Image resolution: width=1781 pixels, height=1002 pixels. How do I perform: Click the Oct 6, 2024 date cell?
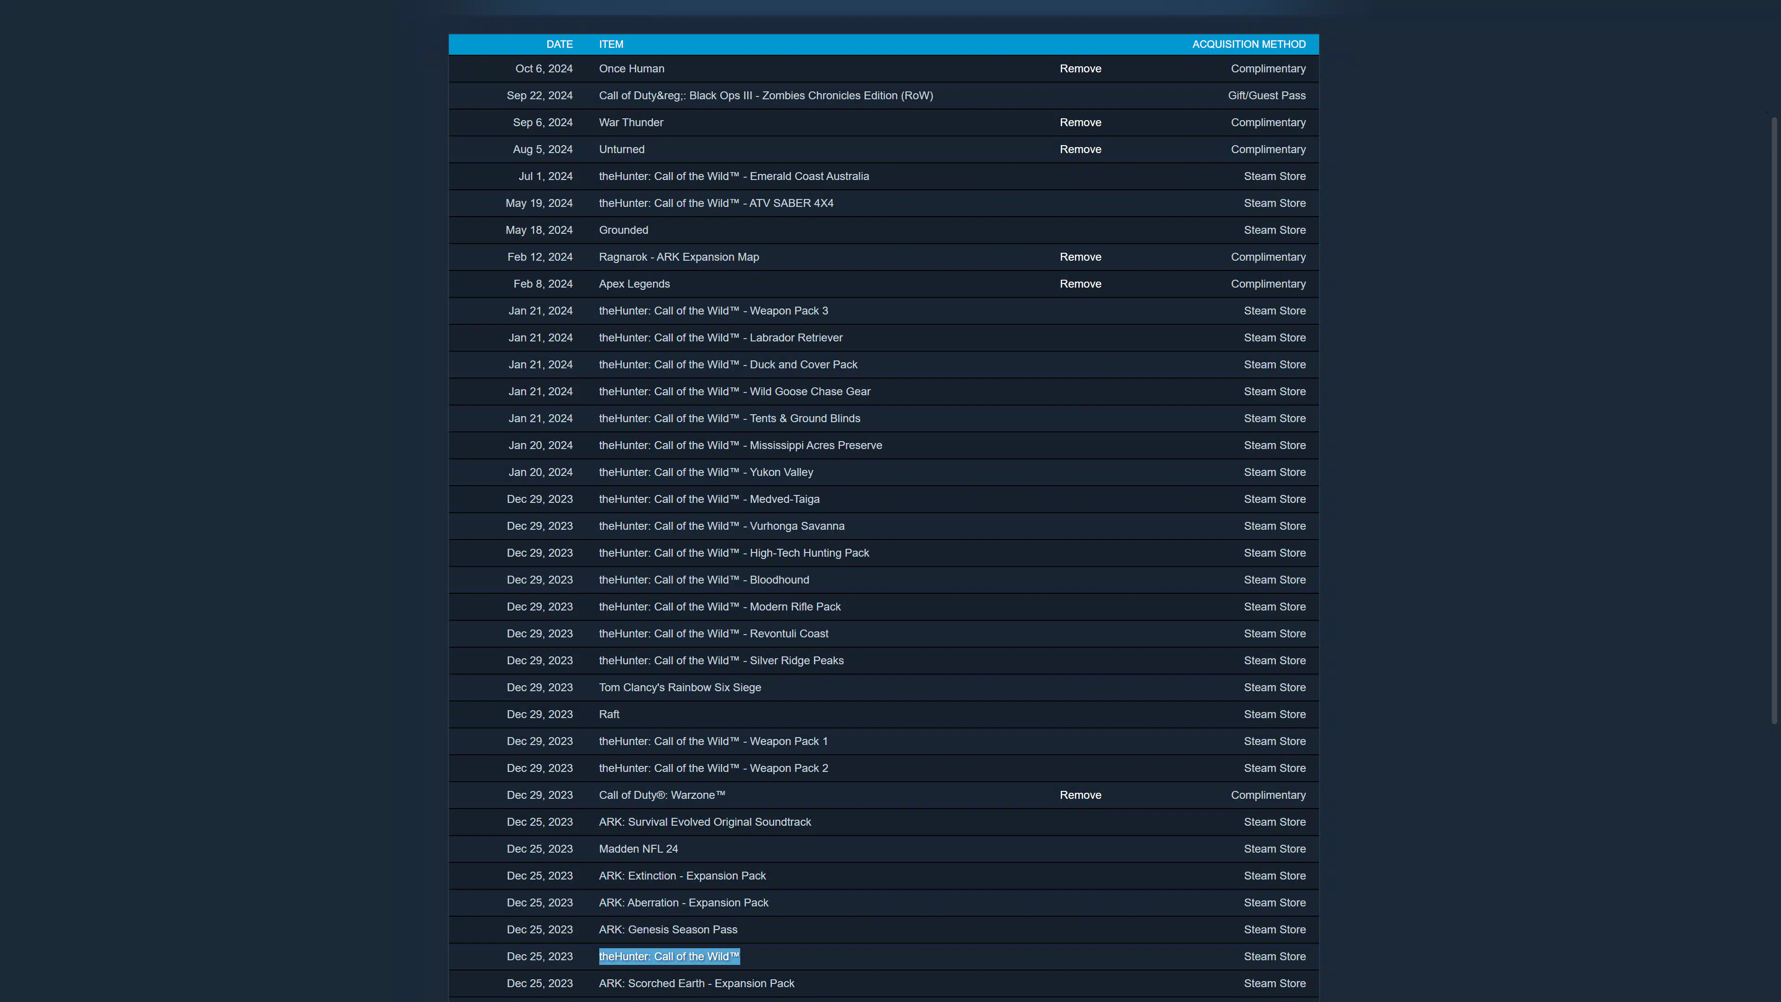tap(544, 69)
